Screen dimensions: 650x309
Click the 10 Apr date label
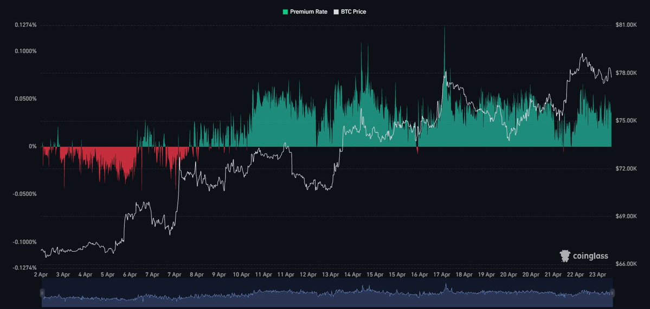[241, 274]
